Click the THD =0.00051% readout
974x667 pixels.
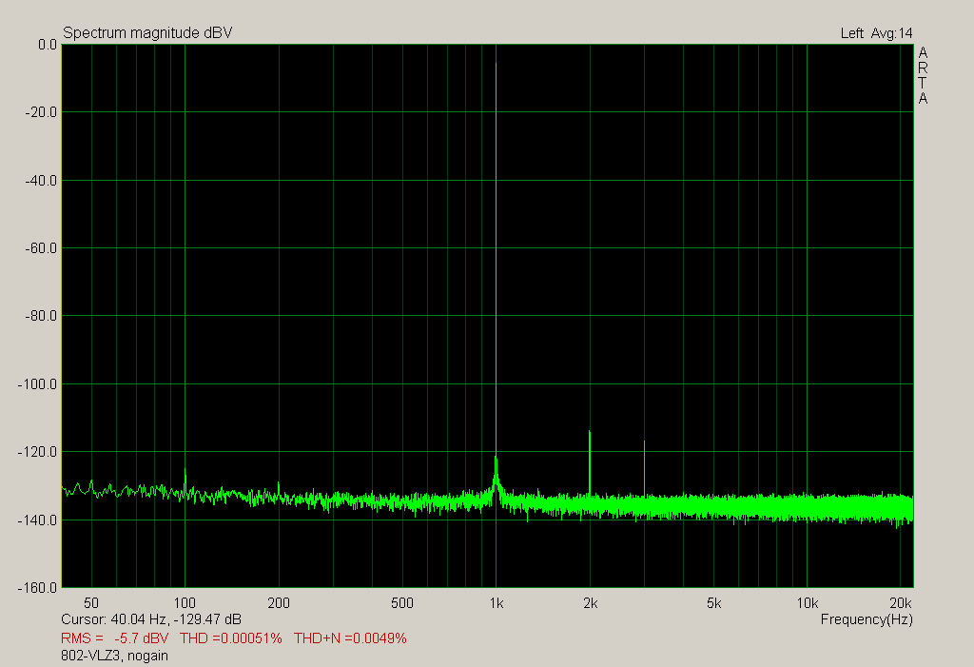[231, 638]
